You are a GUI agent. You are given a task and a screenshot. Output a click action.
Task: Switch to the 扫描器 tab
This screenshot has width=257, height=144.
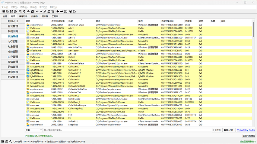(34, 16)
